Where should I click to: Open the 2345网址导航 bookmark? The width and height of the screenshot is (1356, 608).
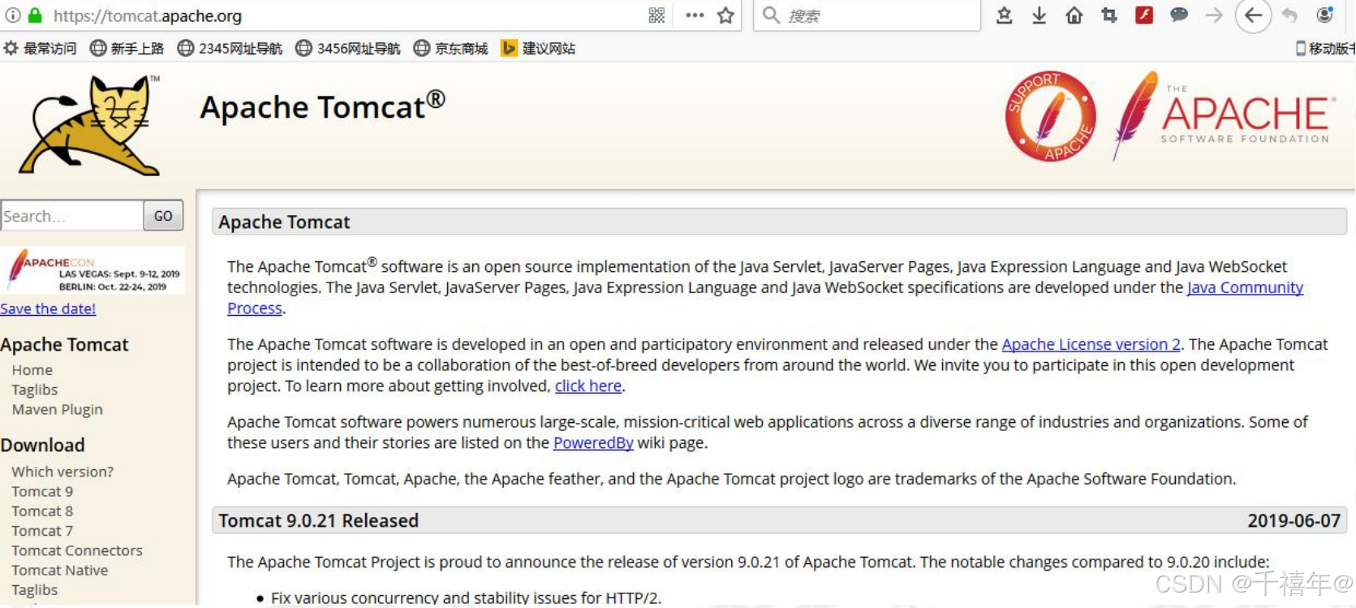[x=230, y=49]
